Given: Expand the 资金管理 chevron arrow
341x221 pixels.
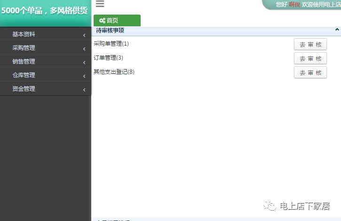Looking at the screenshot, I should pos(84,89).
